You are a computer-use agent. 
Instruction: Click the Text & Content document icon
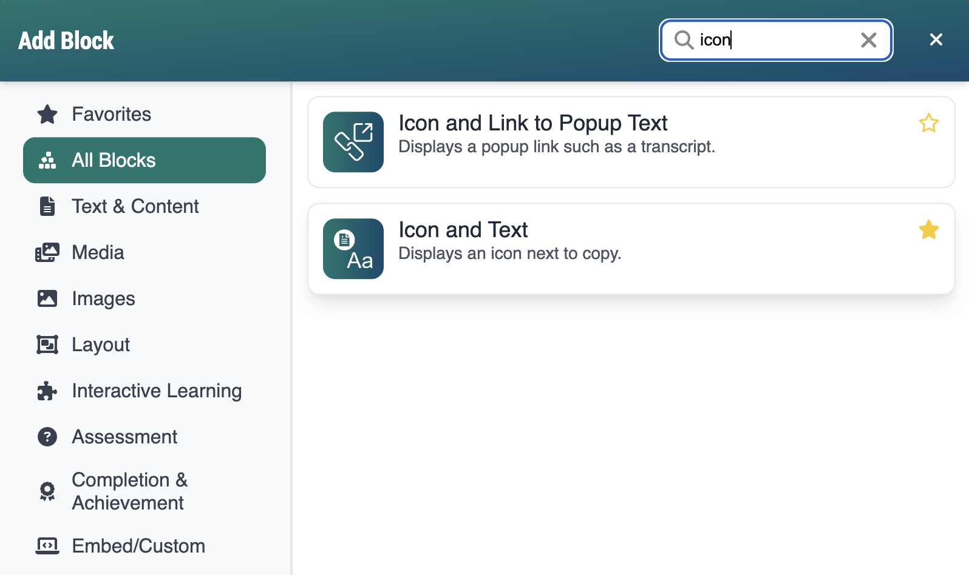47,206
